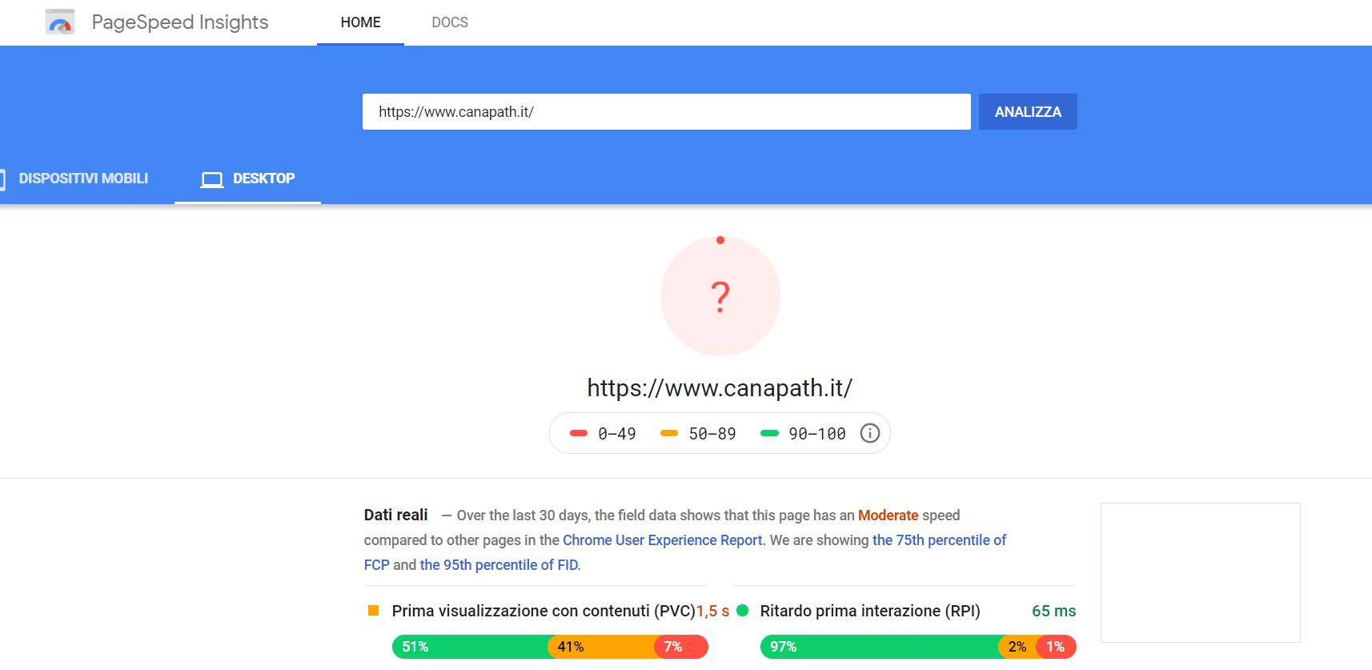Click the 97% green RPI bar segment
Viewport: 1372px width, 670px height.
click(x=879, y=647)
